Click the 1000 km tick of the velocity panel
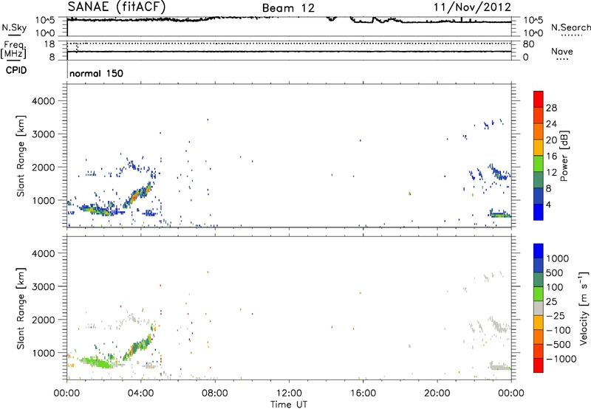The image size is (591, 409). (44, 353)
